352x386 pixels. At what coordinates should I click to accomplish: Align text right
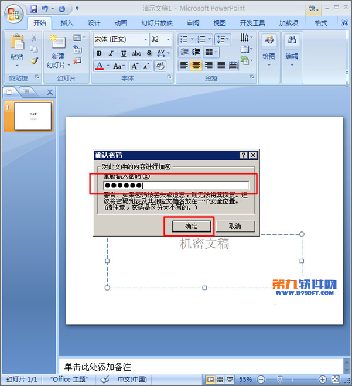pos(209,65)
